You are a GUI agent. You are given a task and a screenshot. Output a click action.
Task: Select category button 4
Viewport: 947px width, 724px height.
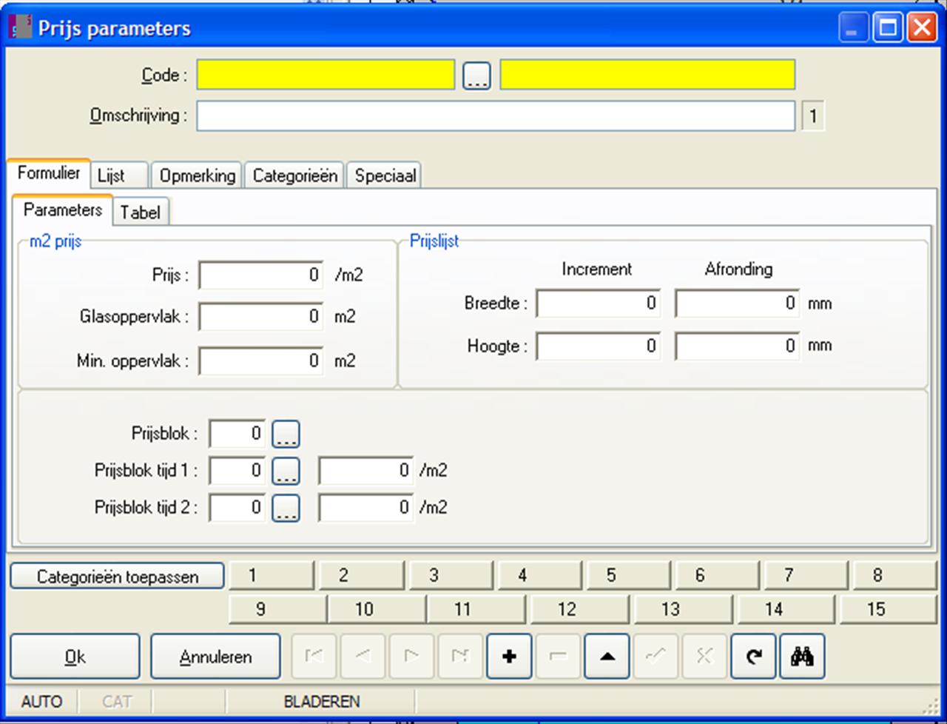click(539, 575)
